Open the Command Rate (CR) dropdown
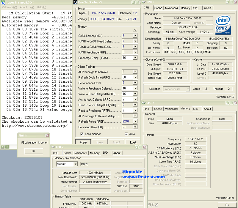Screen dimensions: 238x208 (x=135, y=127)
